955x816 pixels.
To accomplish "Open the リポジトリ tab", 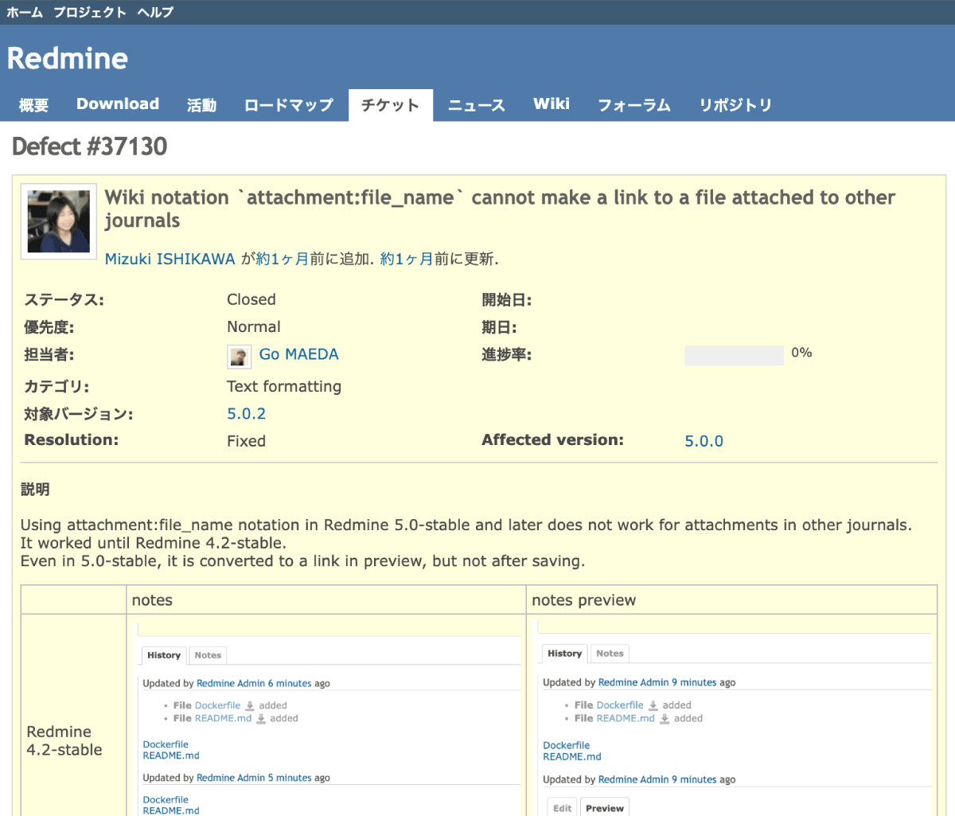I will pos(735,105).
